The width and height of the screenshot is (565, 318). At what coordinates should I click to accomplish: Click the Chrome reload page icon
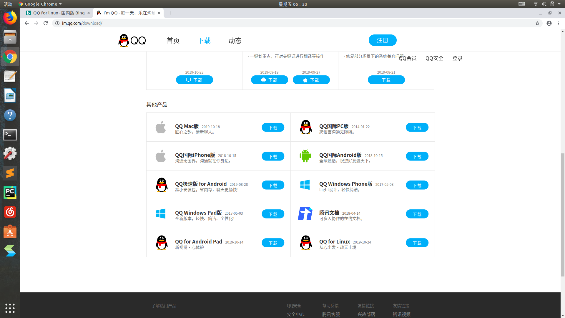(x=46, y=23)
